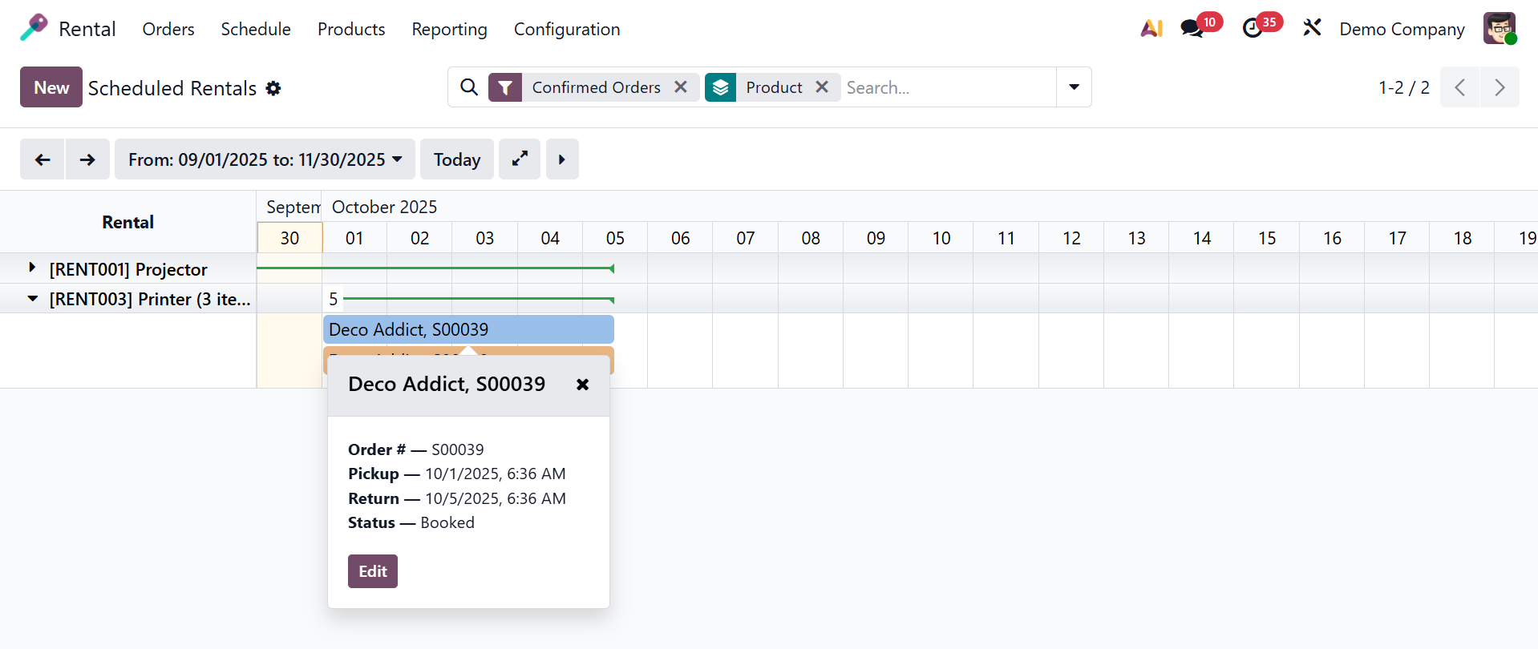
Task: Expand the [RENT001] Projector row
Action: click(32, 268)
